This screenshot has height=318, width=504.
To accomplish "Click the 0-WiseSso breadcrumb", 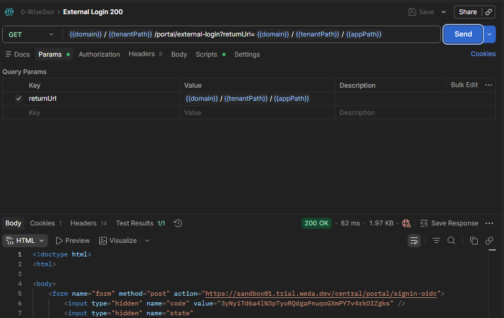I will click(37, 12).
